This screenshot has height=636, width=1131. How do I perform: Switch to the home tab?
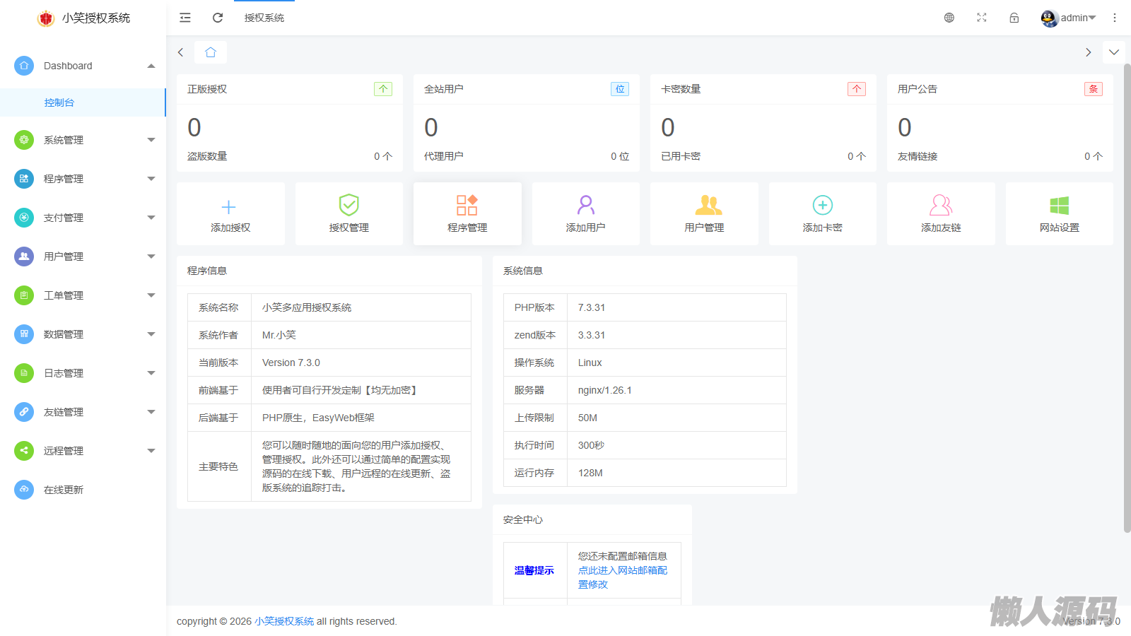(211, 52)
